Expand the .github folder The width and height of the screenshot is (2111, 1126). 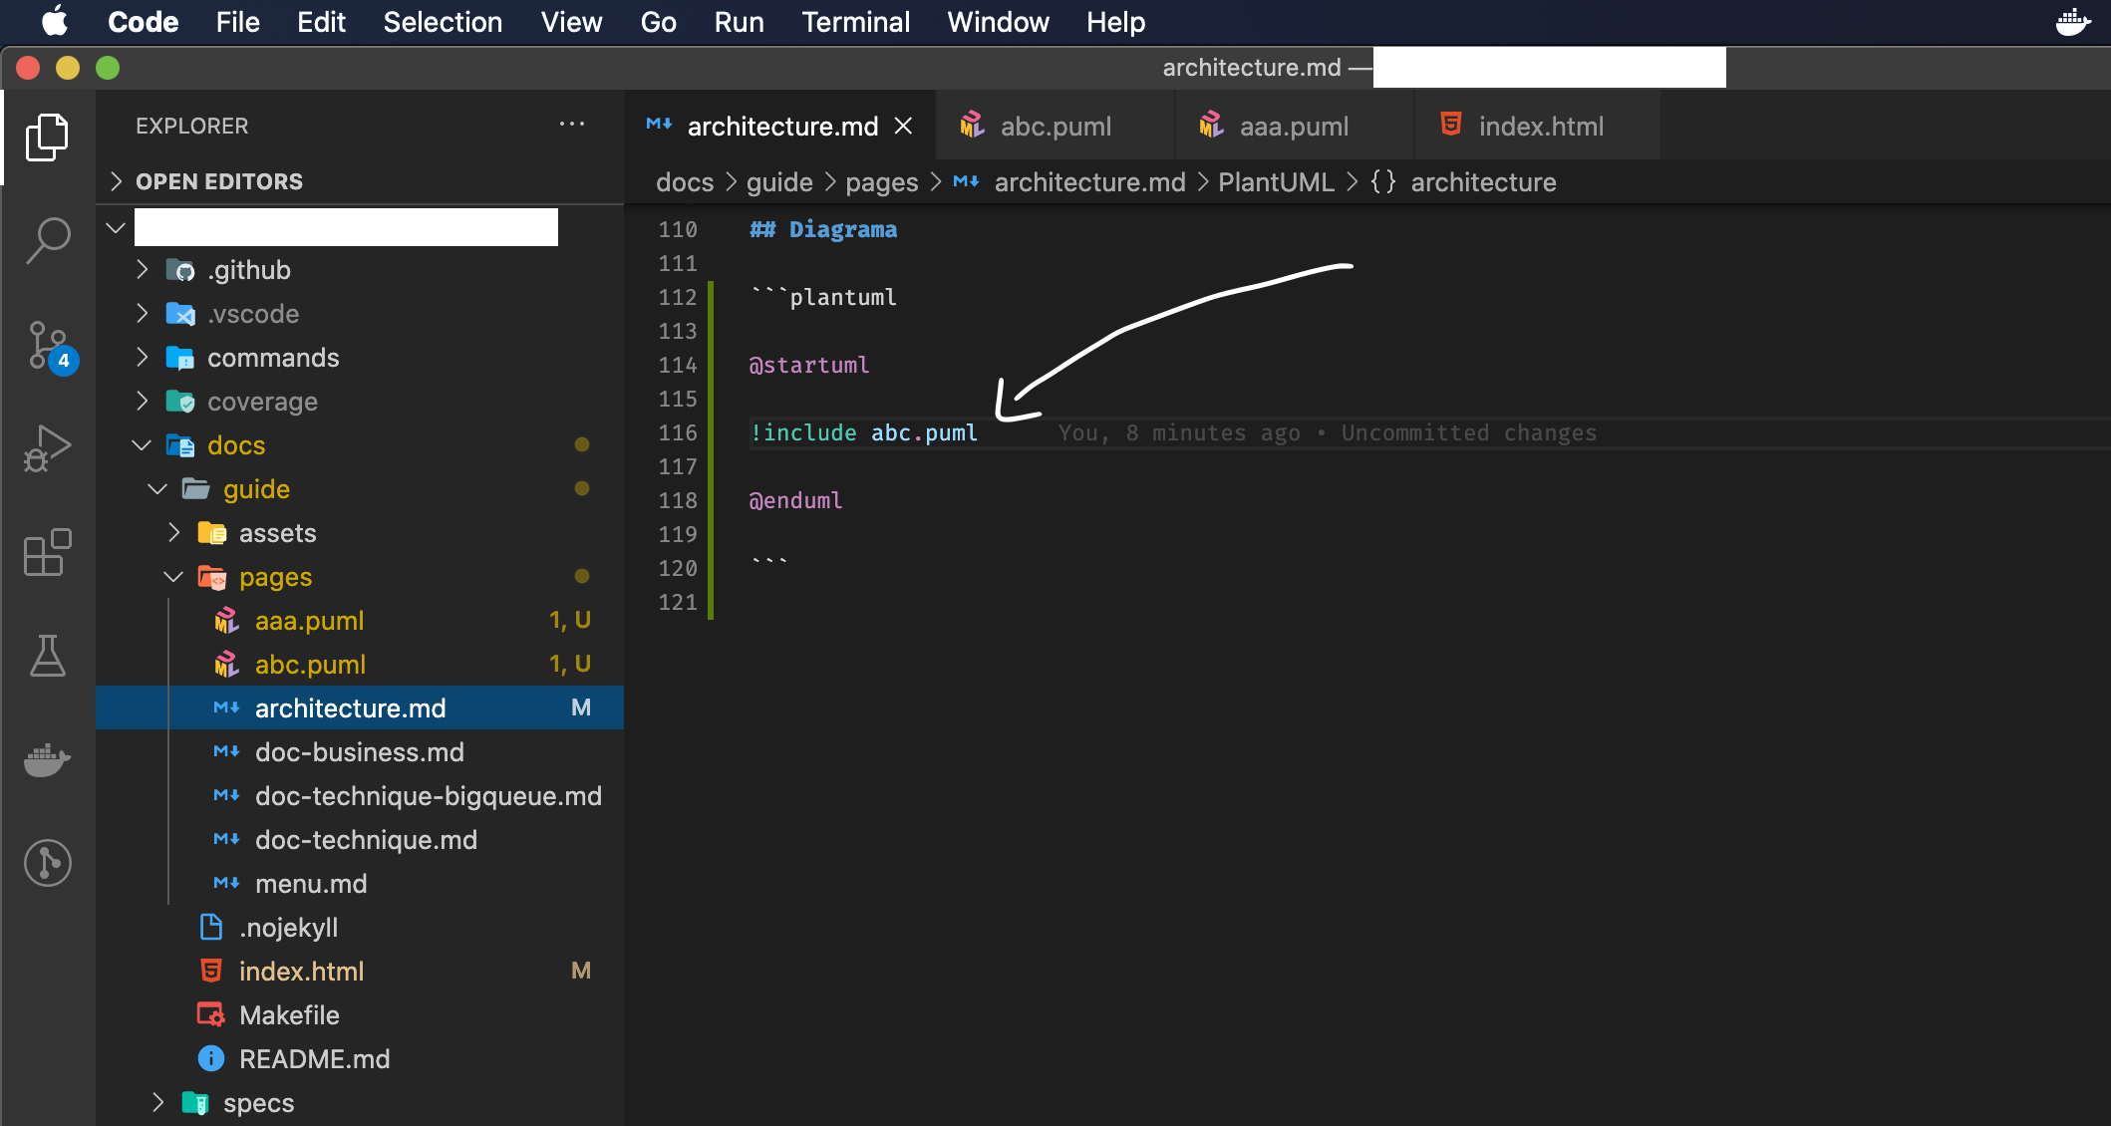coord(249,270)
